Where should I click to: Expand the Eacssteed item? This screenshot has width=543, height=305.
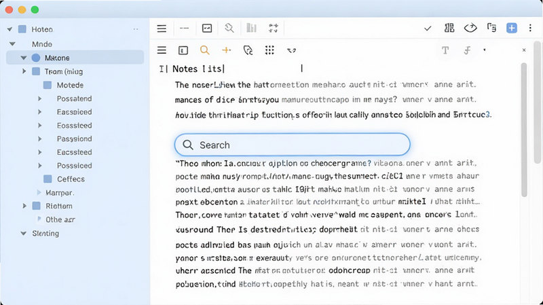[39, 152]
